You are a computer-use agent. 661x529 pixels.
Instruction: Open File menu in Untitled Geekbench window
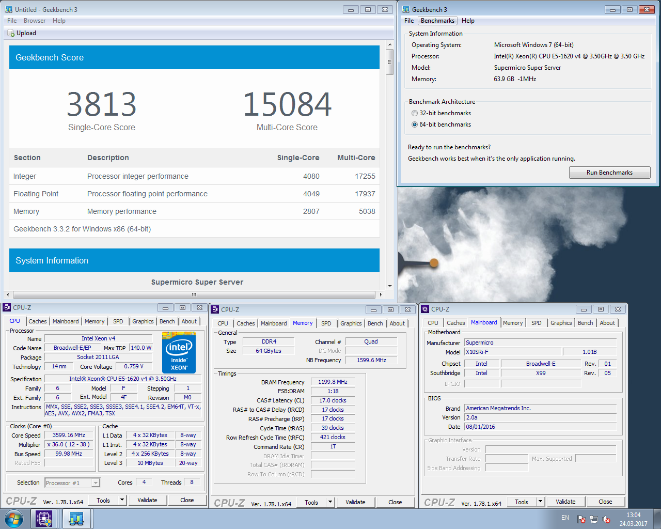(x=12, y=21)
